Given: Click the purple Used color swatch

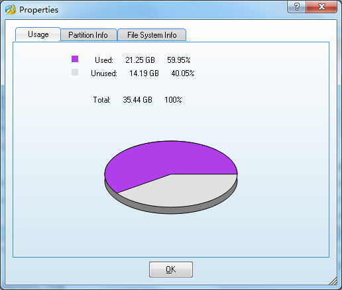Looking at the screenshot, I should [75, 59].
